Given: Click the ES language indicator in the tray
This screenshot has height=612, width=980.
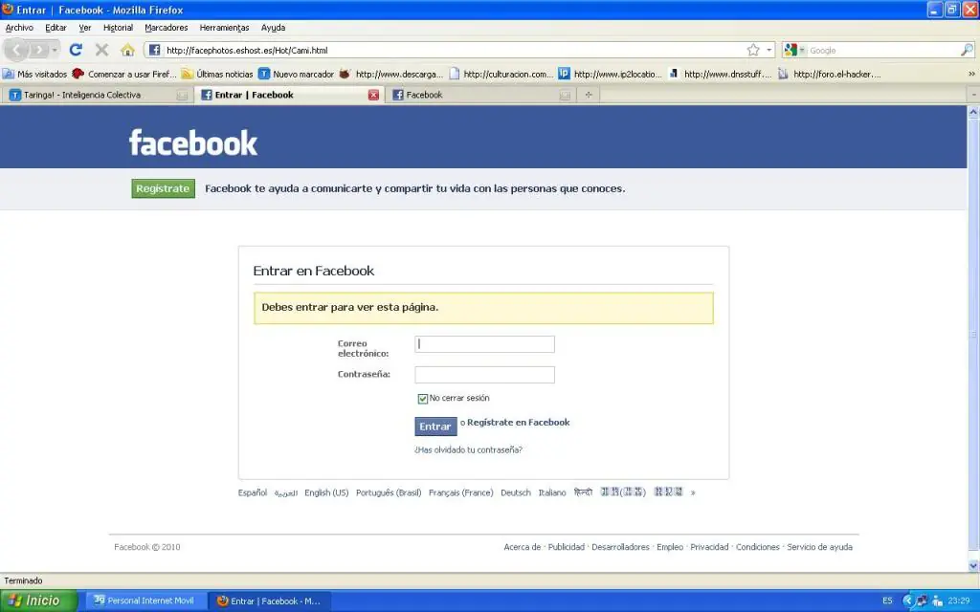Looking at the screenshot, I should click(887, 601).
